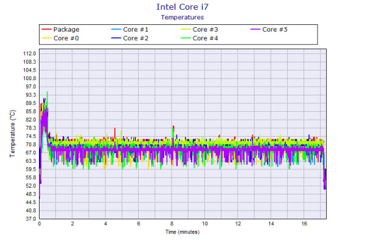Viewport: 365px width, 243px height.
Task: Click the Time (minutes) axis label
Action: (x=182, y=232)
